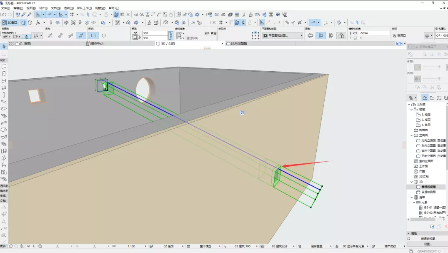Click the 3D Window button
This screenshot has height=253, width=448.
coord(10,23)
